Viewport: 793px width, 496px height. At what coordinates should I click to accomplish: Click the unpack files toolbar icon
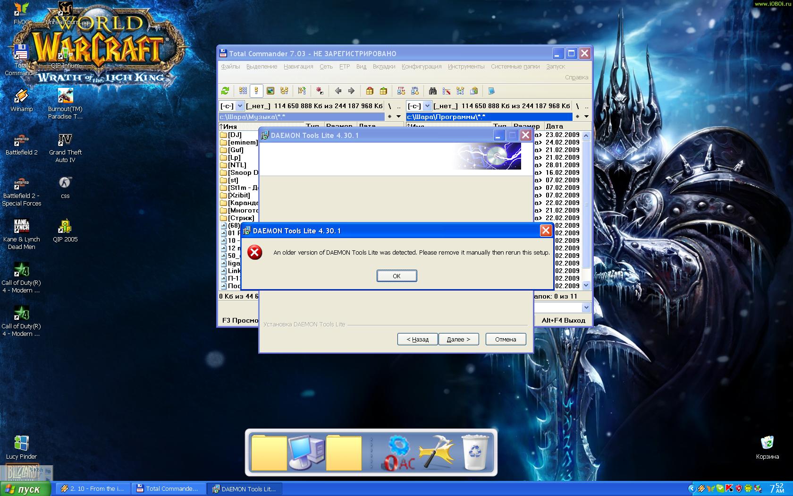click(383, 91)
